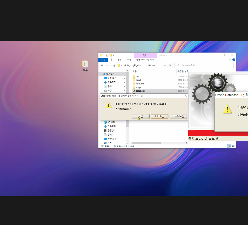Click the pin icon beside pinned 다운로드

pos(124,82)
